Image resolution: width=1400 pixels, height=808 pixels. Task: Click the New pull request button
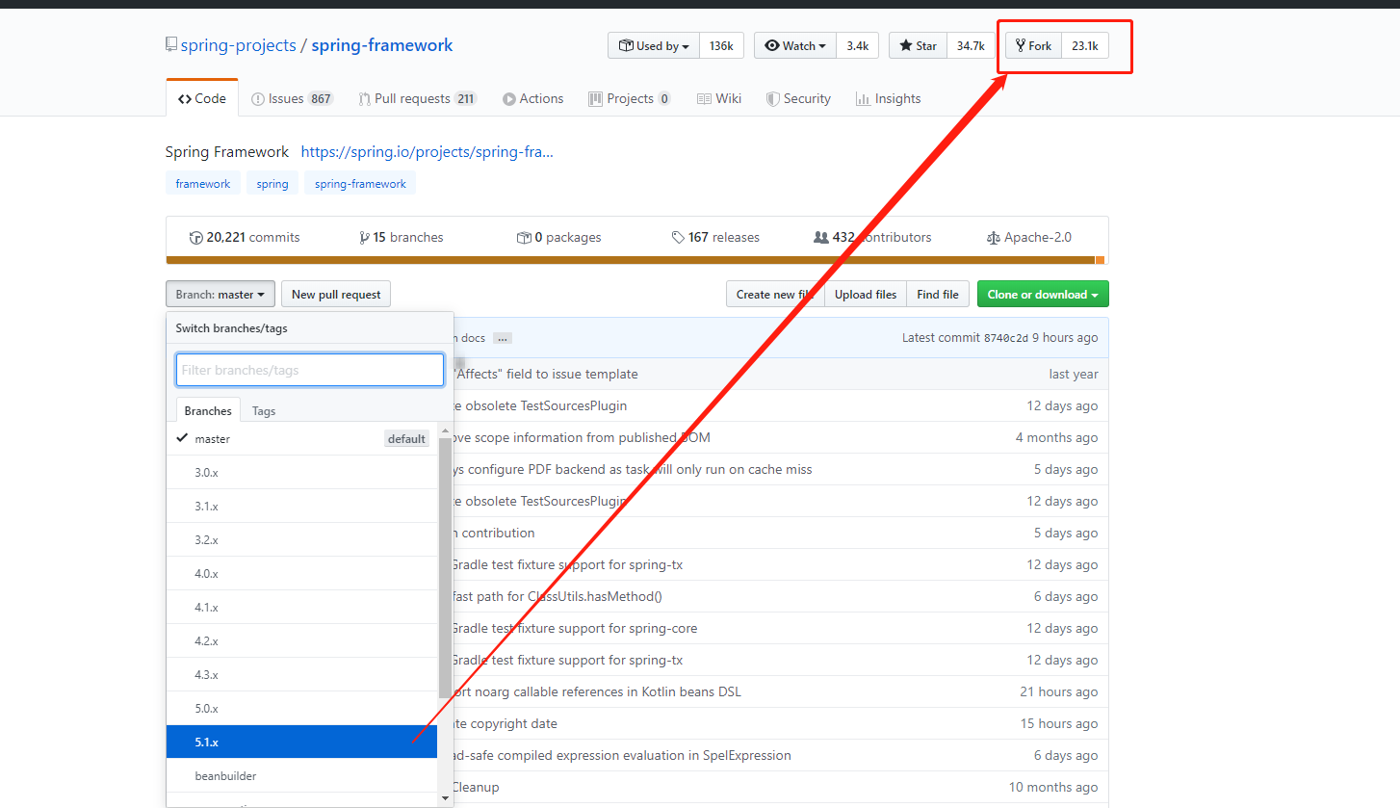tap(336, 295)
